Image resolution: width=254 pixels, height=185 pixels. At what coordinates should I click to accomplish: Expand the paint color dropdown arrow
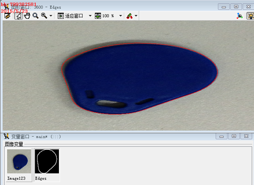pyautogui.click(x=136, y=16)
